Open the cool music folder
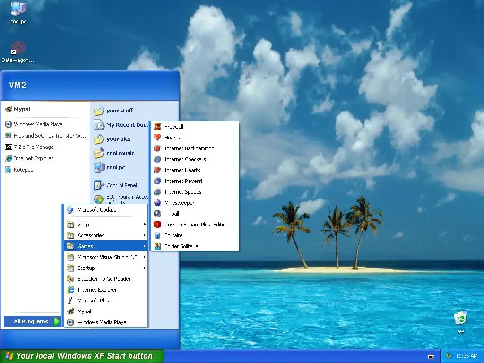 coord(121,153)
